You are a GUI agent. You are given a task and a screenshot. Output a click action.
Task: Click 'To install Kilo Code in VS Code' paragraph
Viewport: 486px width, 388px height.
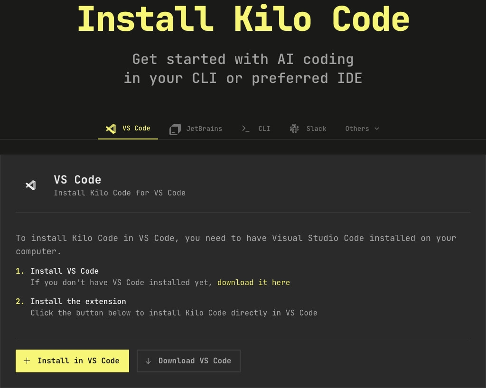[236, 245]
